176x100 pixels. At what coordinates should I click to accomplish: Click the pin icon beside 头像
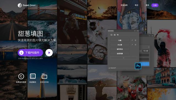coord(132,40)
